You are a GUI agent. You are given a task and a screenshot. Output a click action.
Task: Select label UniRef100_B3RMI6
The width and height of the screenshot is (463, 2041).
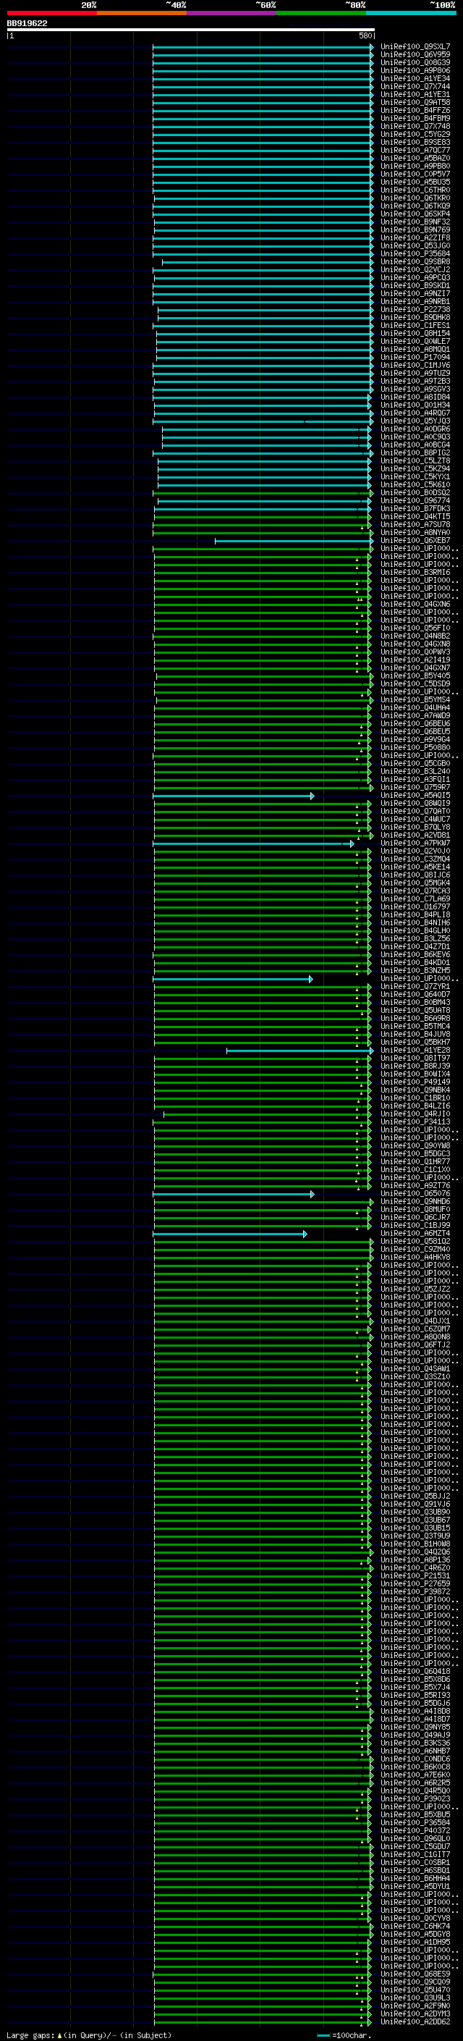[x=415, y=572]
